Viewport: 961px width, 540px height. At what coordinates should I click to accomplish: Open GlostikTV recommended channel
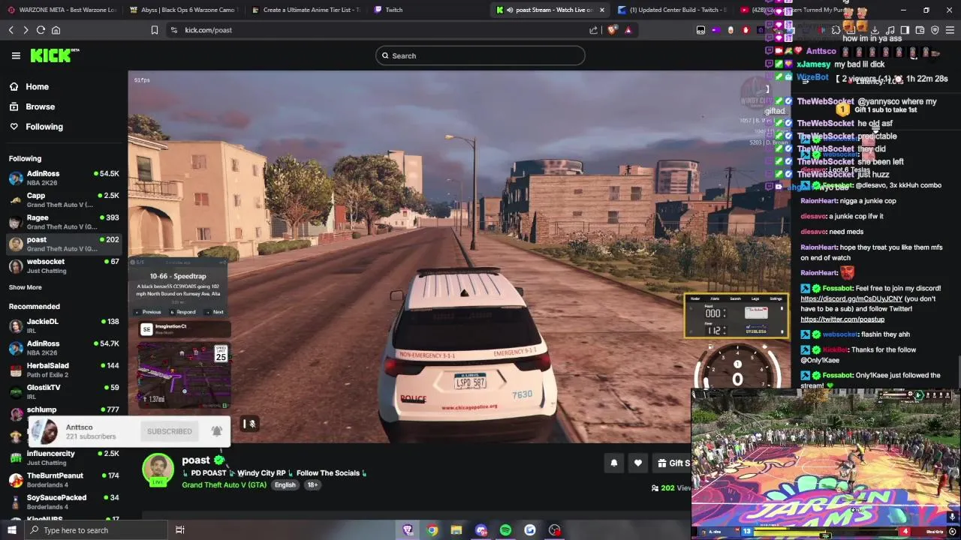tap(64, 391)
